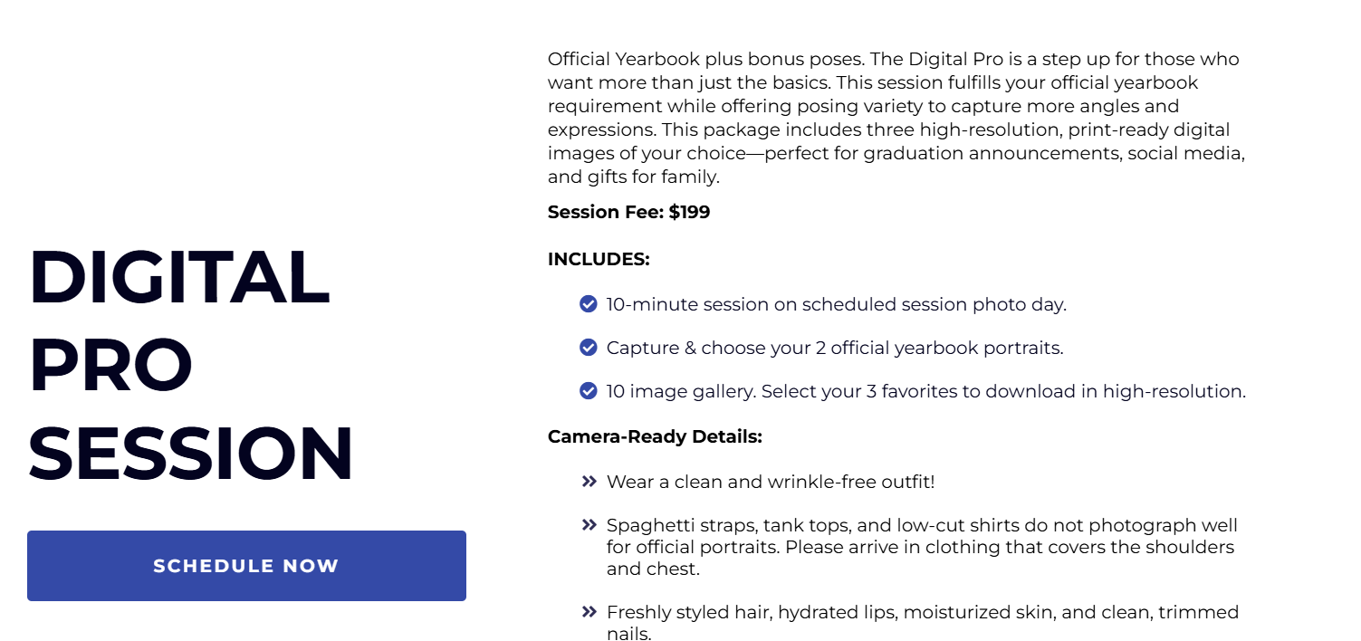Viewport: 1361px width, 641px height.
Task: Click the 10-minute session on scheduled day text
Action: point(837,305)
